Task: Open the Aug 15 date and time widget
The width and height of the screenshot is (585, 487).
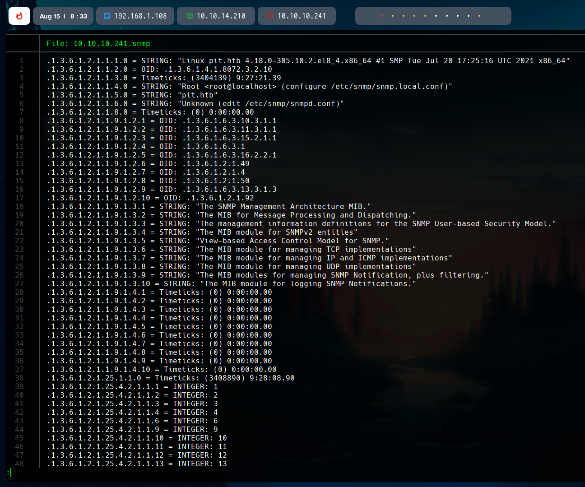Action: 63,16
